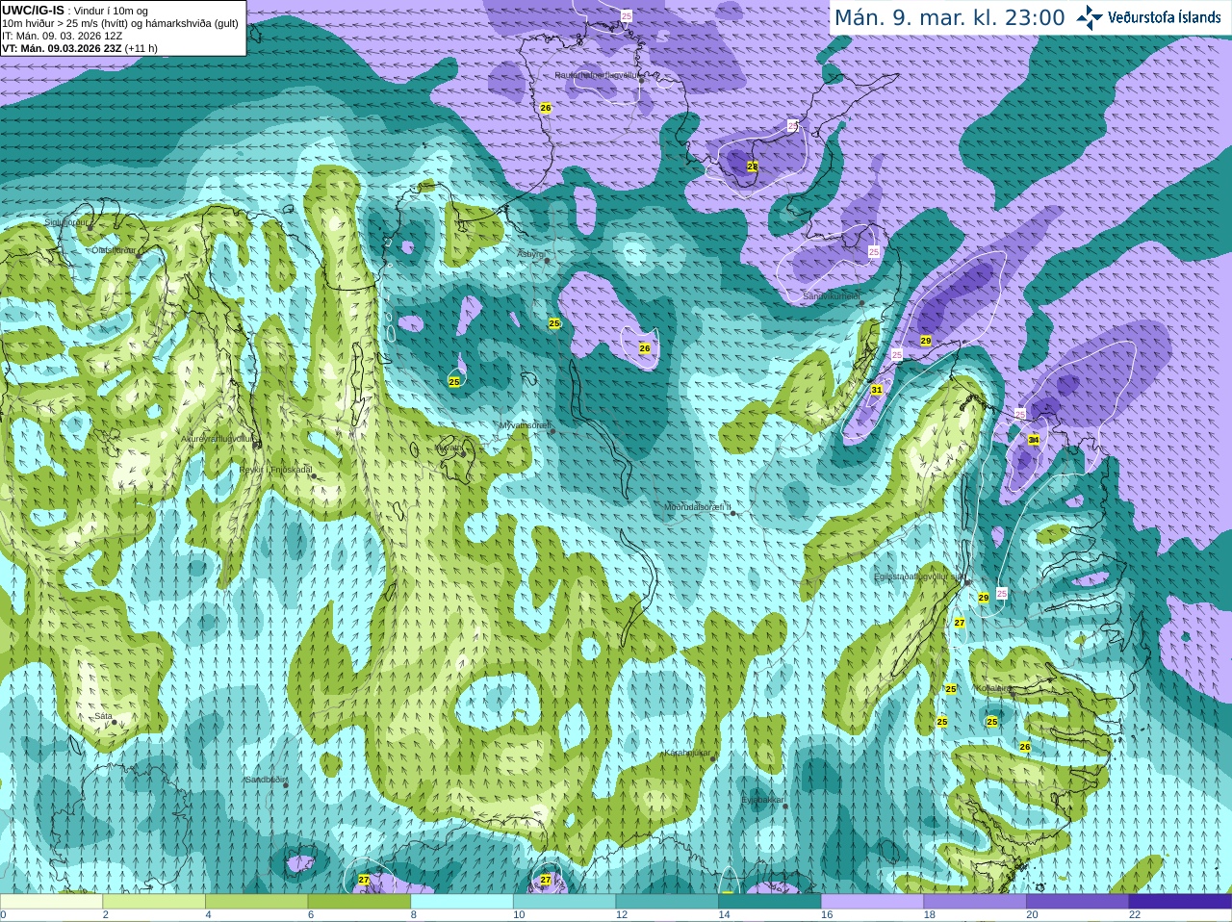Pick the 20–22 m/s purple legend swatch

(x=1078, y=901)
